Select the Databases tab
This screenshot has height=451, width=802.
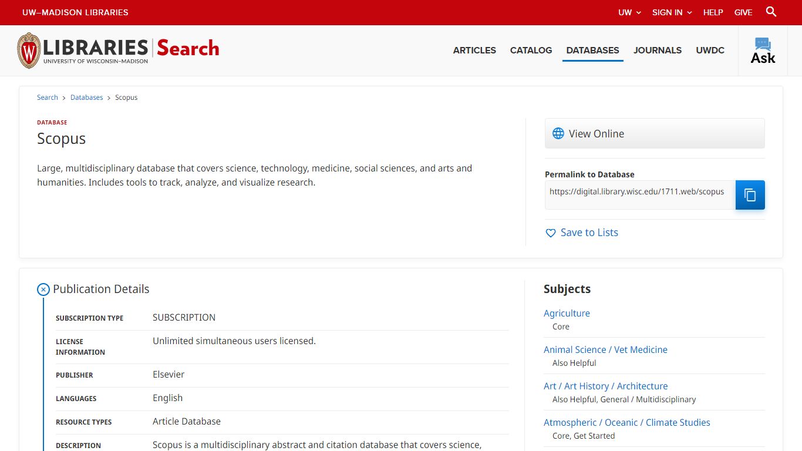pyautogui.click(x=592, y=51)
